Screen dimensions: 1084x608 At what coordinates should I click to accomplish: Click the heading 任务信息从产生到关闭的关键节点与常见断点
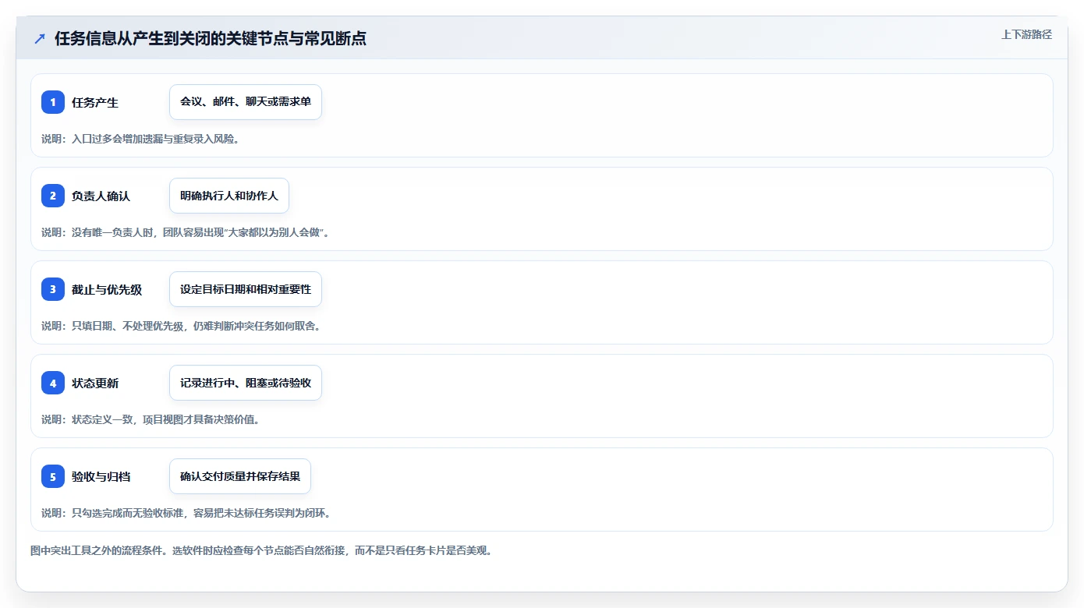tap(211, 38)
